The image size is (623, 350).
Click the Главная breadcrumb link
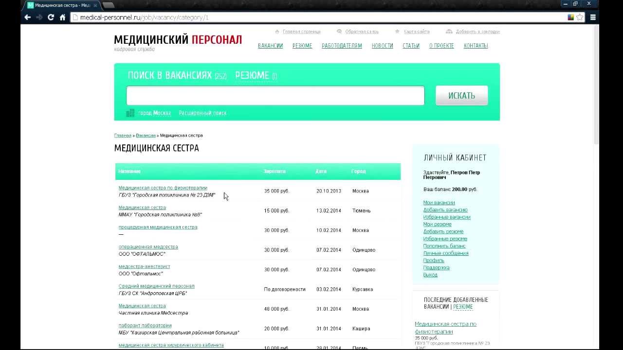[x=123, y=136]
